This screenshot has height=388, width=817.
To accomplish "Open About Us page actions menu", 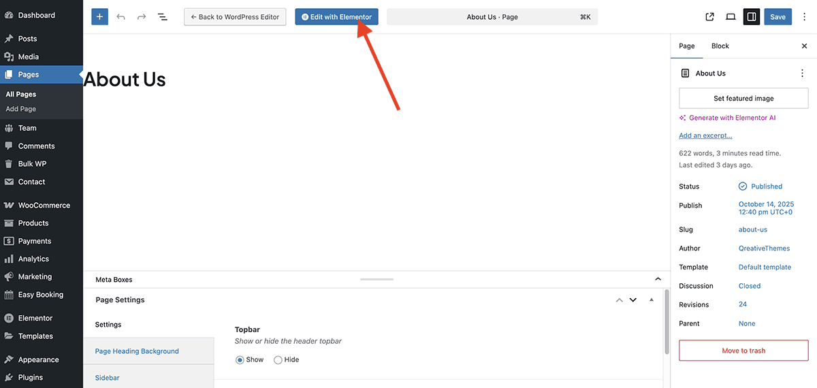I will (x=802, y=74).
